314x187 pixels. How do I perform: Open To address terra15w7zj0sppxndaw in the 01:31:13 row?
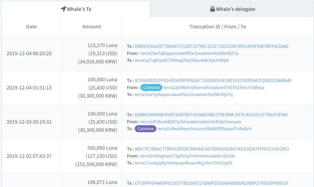(x=184, y=95)
